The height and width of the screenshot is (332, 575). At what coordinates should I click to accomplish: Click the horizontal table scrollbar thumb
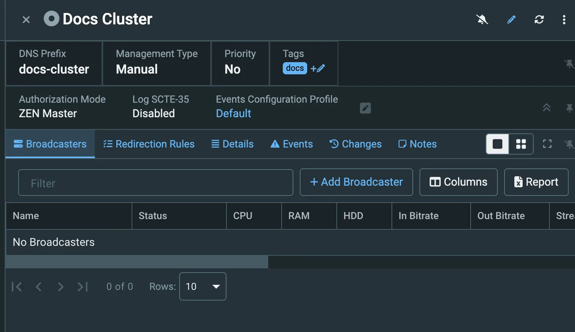tap(137, 262)
